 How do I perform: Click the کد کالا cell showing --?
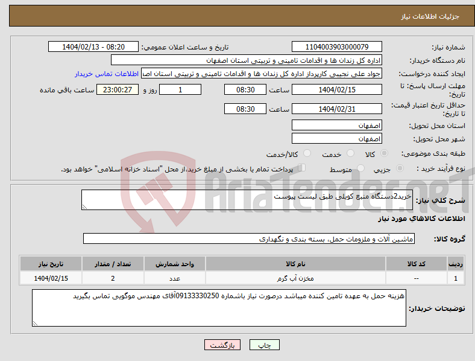[x=417, y=278]
